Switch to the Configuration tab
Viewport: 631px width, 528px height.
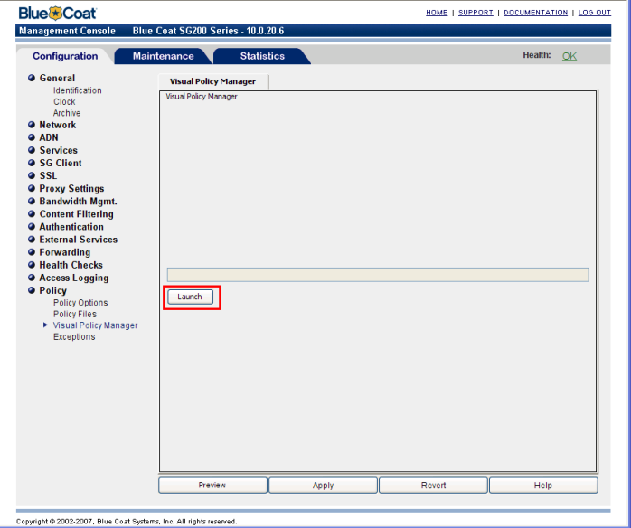coord(65,56)
